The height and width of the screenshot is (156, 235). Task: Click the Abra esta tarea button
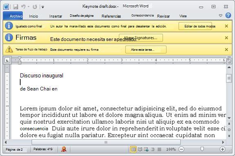coord(146,50)
